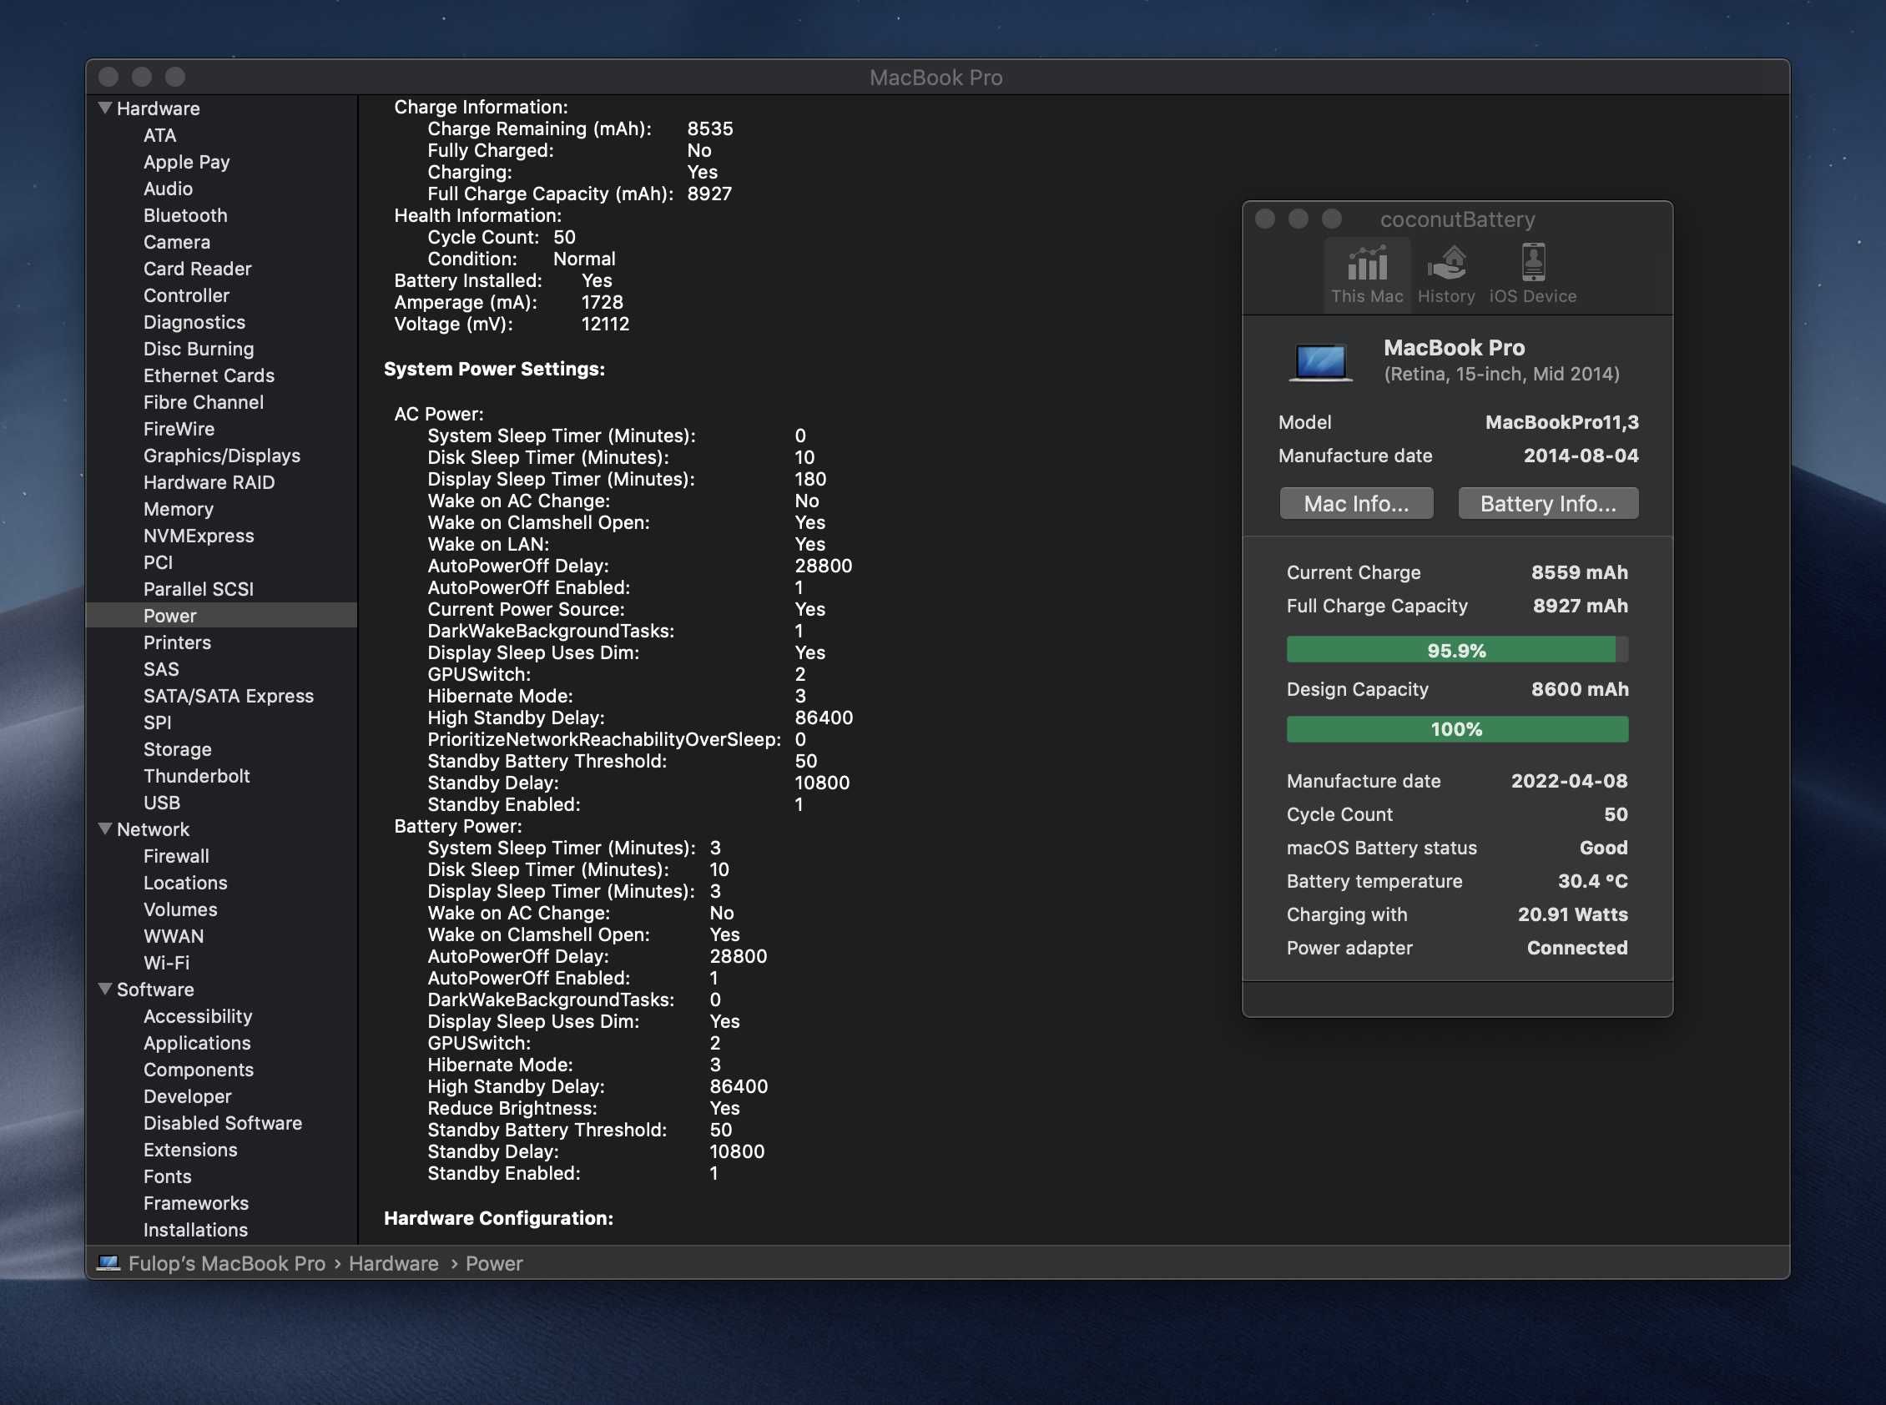Click the highlighted Power sidebar item
Viewport: 1886px width, 1405px height.
coord(221,615)
